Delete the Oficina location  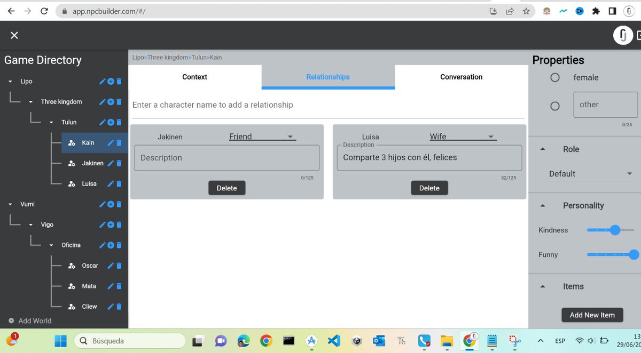[119, 245]
